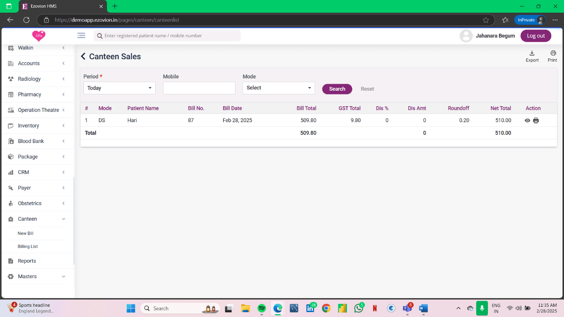Open Spotify from the taskbar
The height and width of the screenshot is (317, 564).
point(262,308)
